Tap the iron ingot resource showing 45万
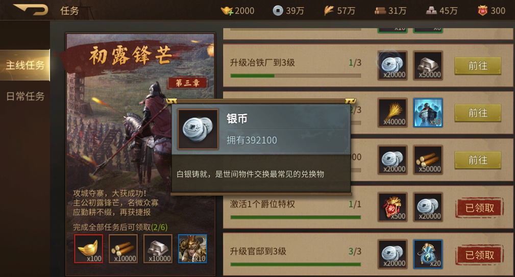Viewport: 515px width, 277px height. coord(442,11)
